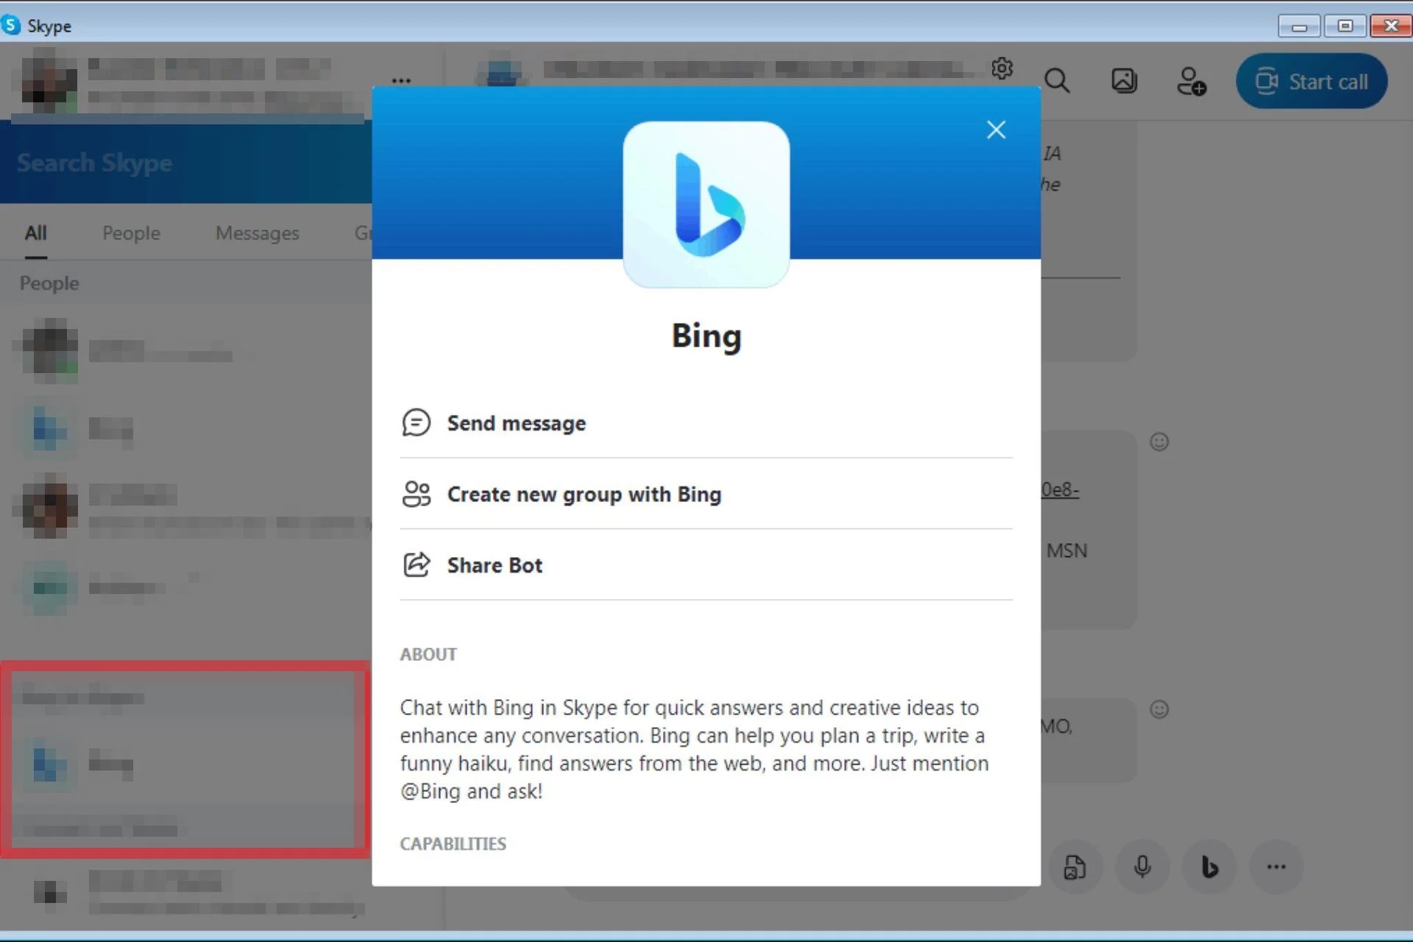This screenshot has width=1413, height=942.
Task: Expand the CAPABILITIES section
Action: pyautogui.click(x=452, y=843)
